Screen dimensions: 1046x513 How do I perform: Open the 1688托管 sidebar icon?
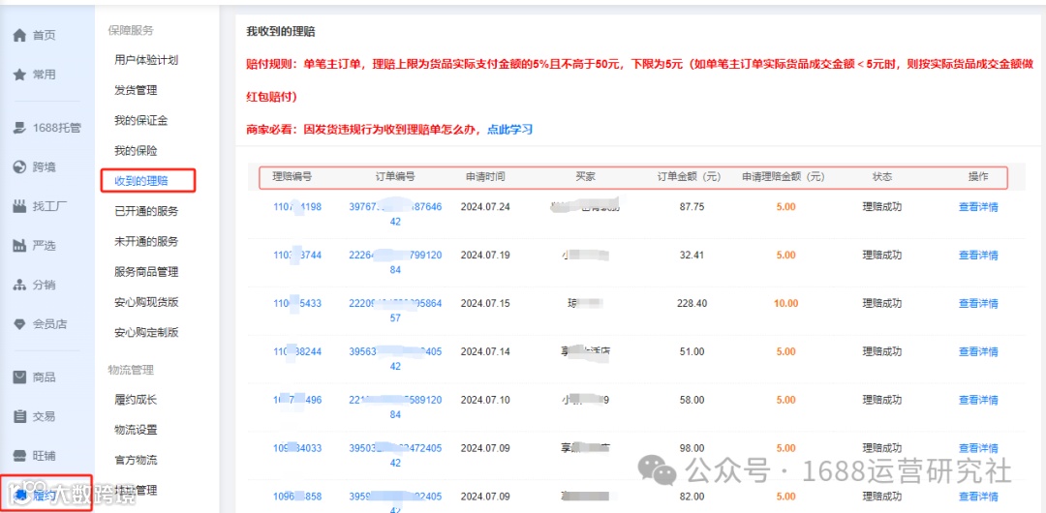[20, 128]
